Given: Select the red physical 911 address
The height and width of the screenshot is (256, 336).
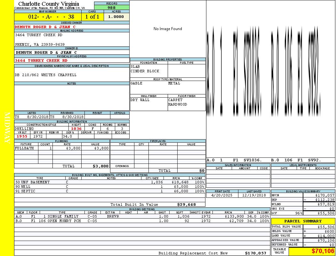Looking at the screenshot, I should (41, 60).
